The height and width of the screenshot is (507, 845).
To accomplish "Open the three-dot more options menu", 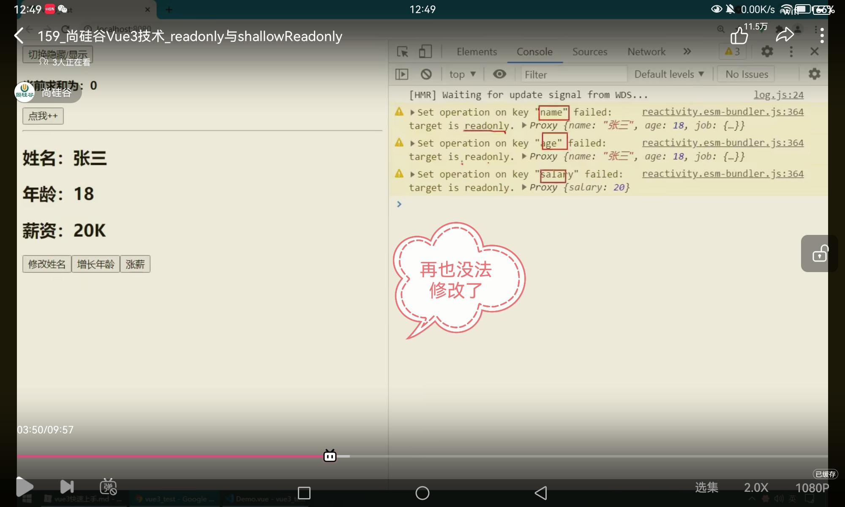I will click(821, 35).
